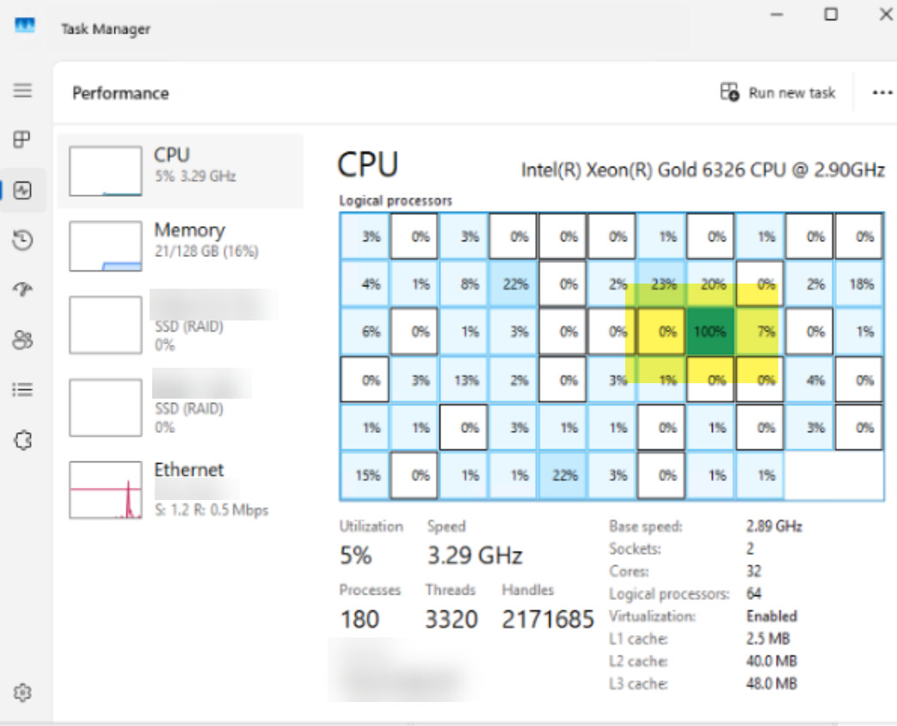Select the CPU entry in performance list
Screen dimensions: 897x726
pyautogui.click(x=180, y=171)
